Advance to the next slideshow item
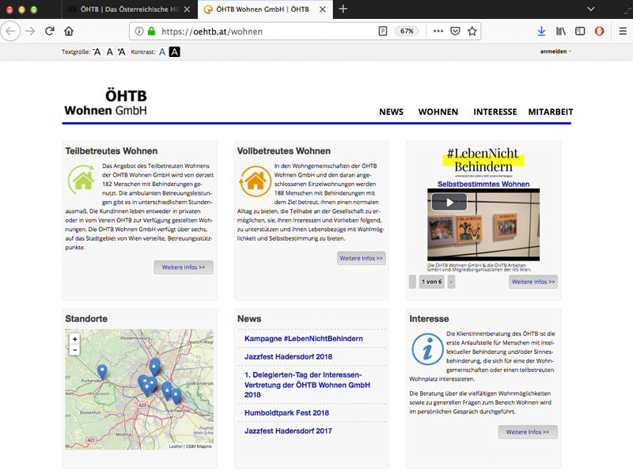 tap(452, 282)
